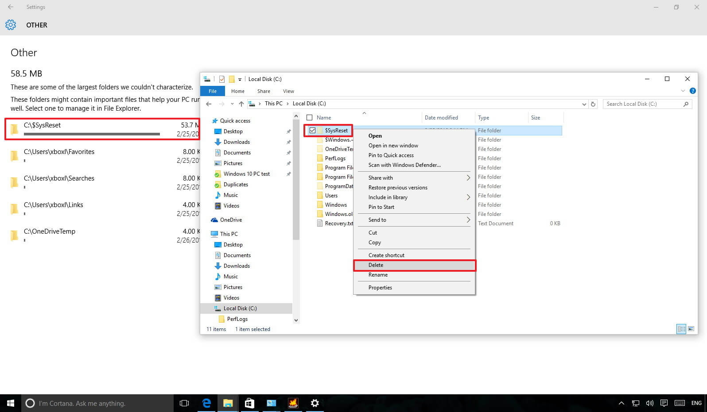707x412 pixels.
Task: Click the properties checkmark in quick access toolbar
Action: pyautogui.click(x=222, y=79)
